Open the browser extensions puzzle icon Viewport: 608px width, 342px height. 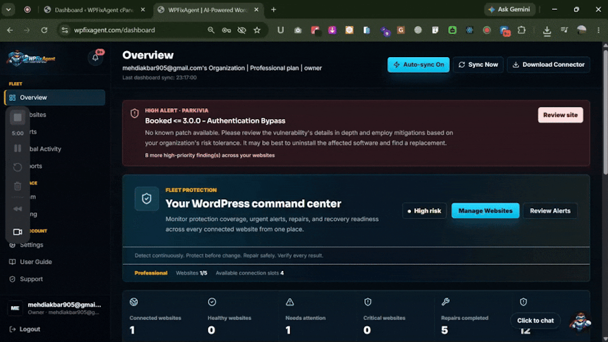522,30
